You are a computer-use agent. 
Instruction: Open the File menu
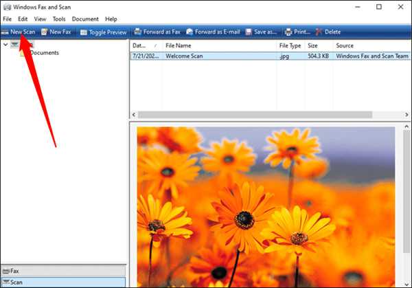coord(7,19)
